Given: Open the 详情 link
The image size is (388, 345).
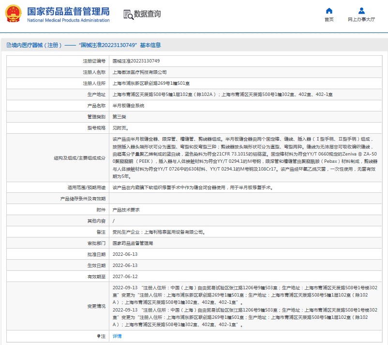Looking at the screenshot, I should coord(117,336).
